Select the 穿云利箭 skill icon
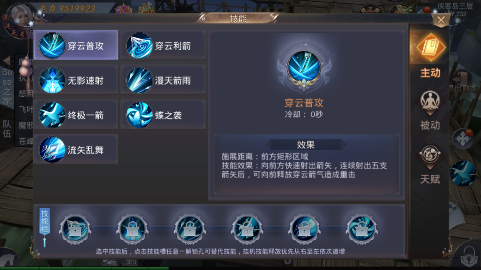The width and height of the screenshot is (481, 270). pos(139,46)
